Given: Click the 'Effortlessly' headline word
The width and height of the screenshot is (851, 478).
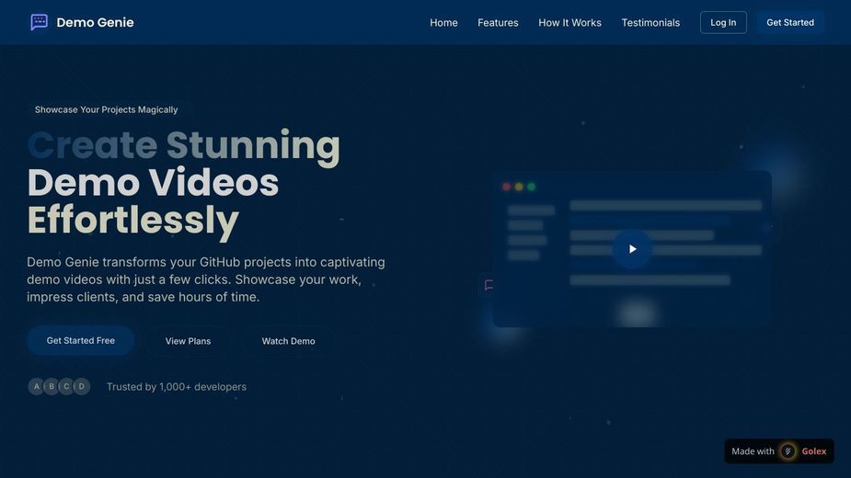Looking at the screenshot, I should coord(133,221).
